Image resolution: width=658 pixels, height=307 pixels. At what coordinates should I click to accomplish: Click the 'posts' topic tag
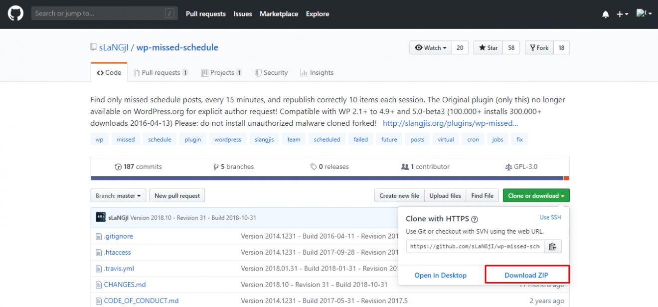(x=417, y=139)
